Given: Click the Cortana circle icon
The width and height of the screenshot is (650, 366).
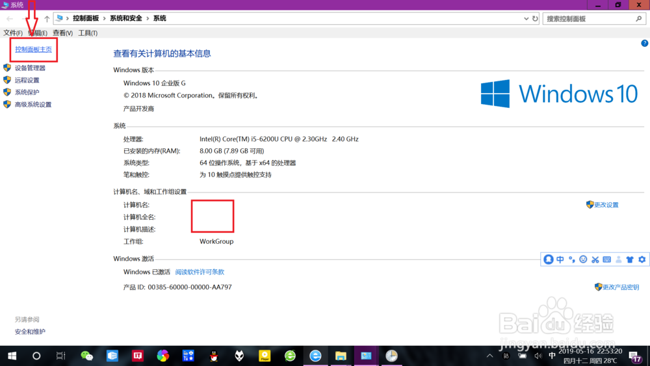Looking at the screenshot, I should (36, 356).
